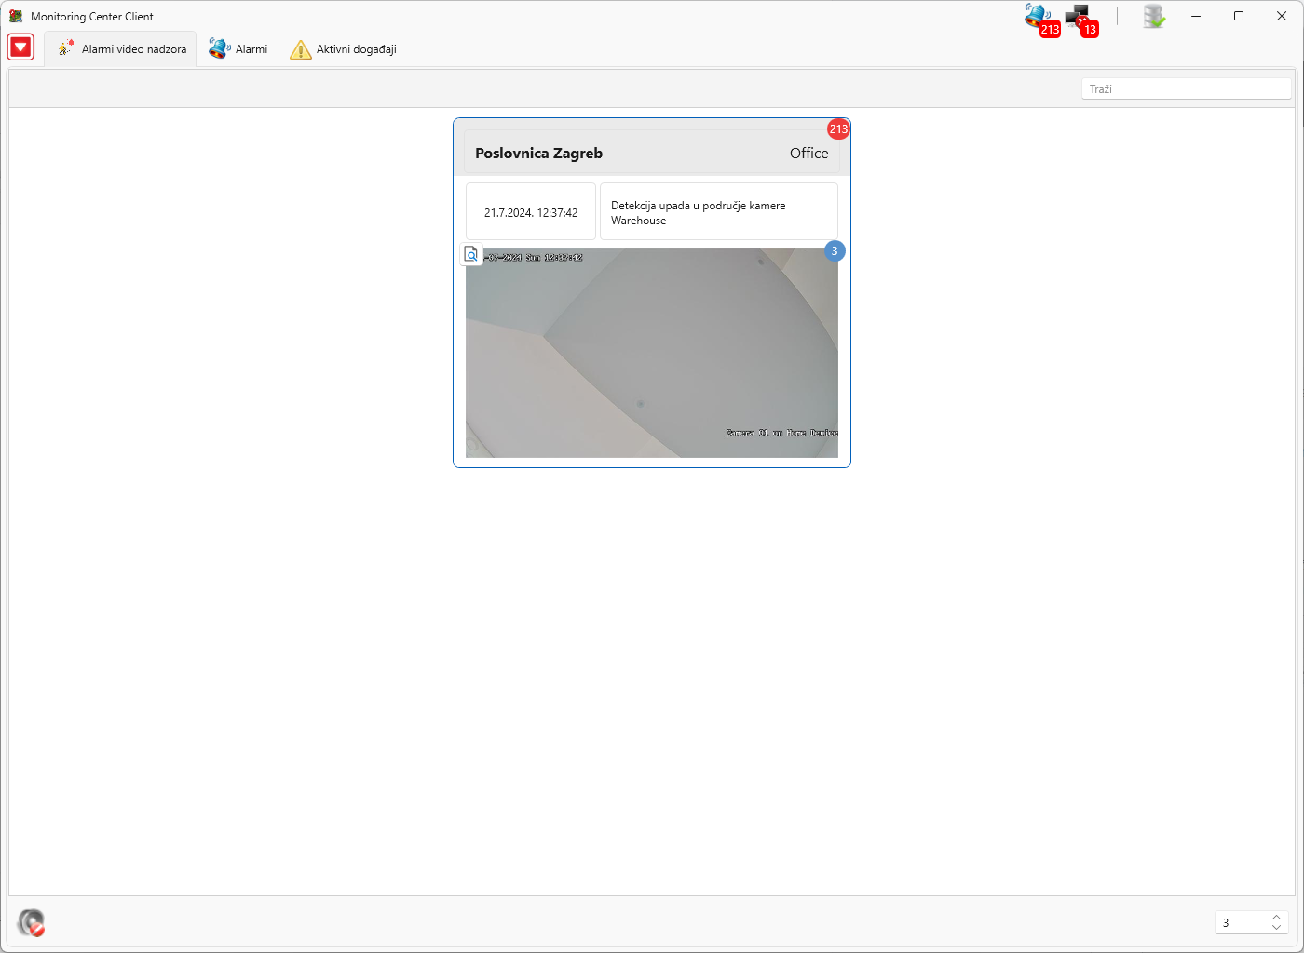Click the blue badge showing 3 on snapshot
Image resolution: width=1304 pixels, height=953 pixels.
[x=835, y=251]
